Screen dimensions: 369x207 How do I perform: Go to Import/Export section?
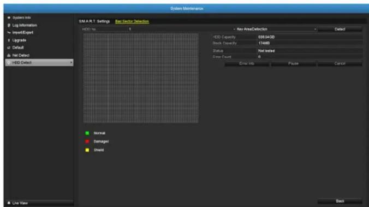pyautogui.click(x=39, y=33)
